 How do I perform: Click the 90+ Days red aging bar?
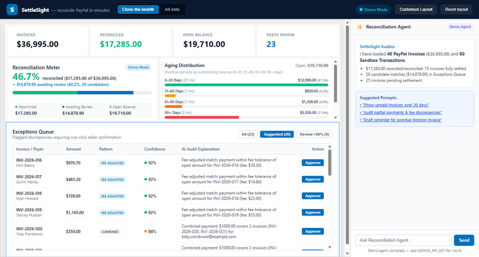point(201,117)
